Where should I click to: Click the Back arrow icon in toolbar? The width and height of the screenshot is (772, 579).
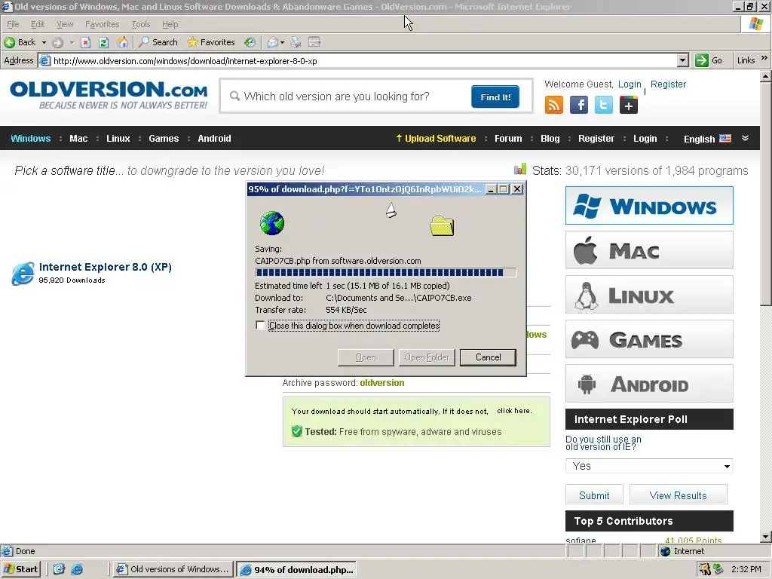click(x=9, y=42)
